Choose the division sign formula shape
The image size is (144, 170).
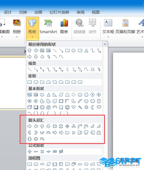[x=49, y=152]
